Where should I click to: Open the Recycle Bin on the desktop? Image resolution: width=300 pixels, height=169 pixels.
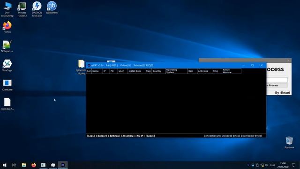[x=289, y=142]
